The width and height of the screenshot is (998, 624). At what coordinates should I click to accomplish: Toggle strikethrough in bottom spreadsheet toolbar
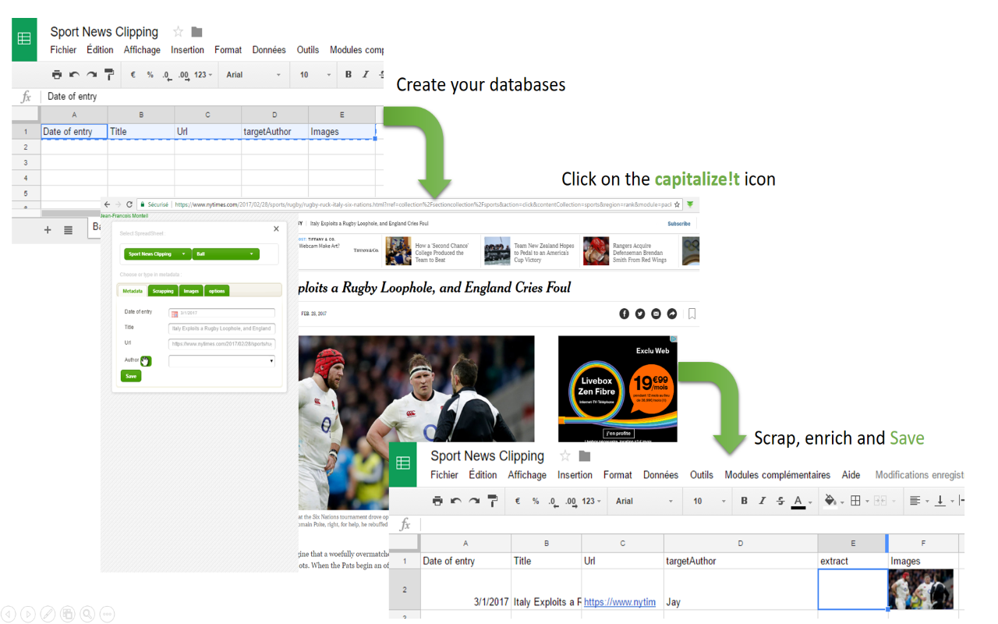[780, 501]
